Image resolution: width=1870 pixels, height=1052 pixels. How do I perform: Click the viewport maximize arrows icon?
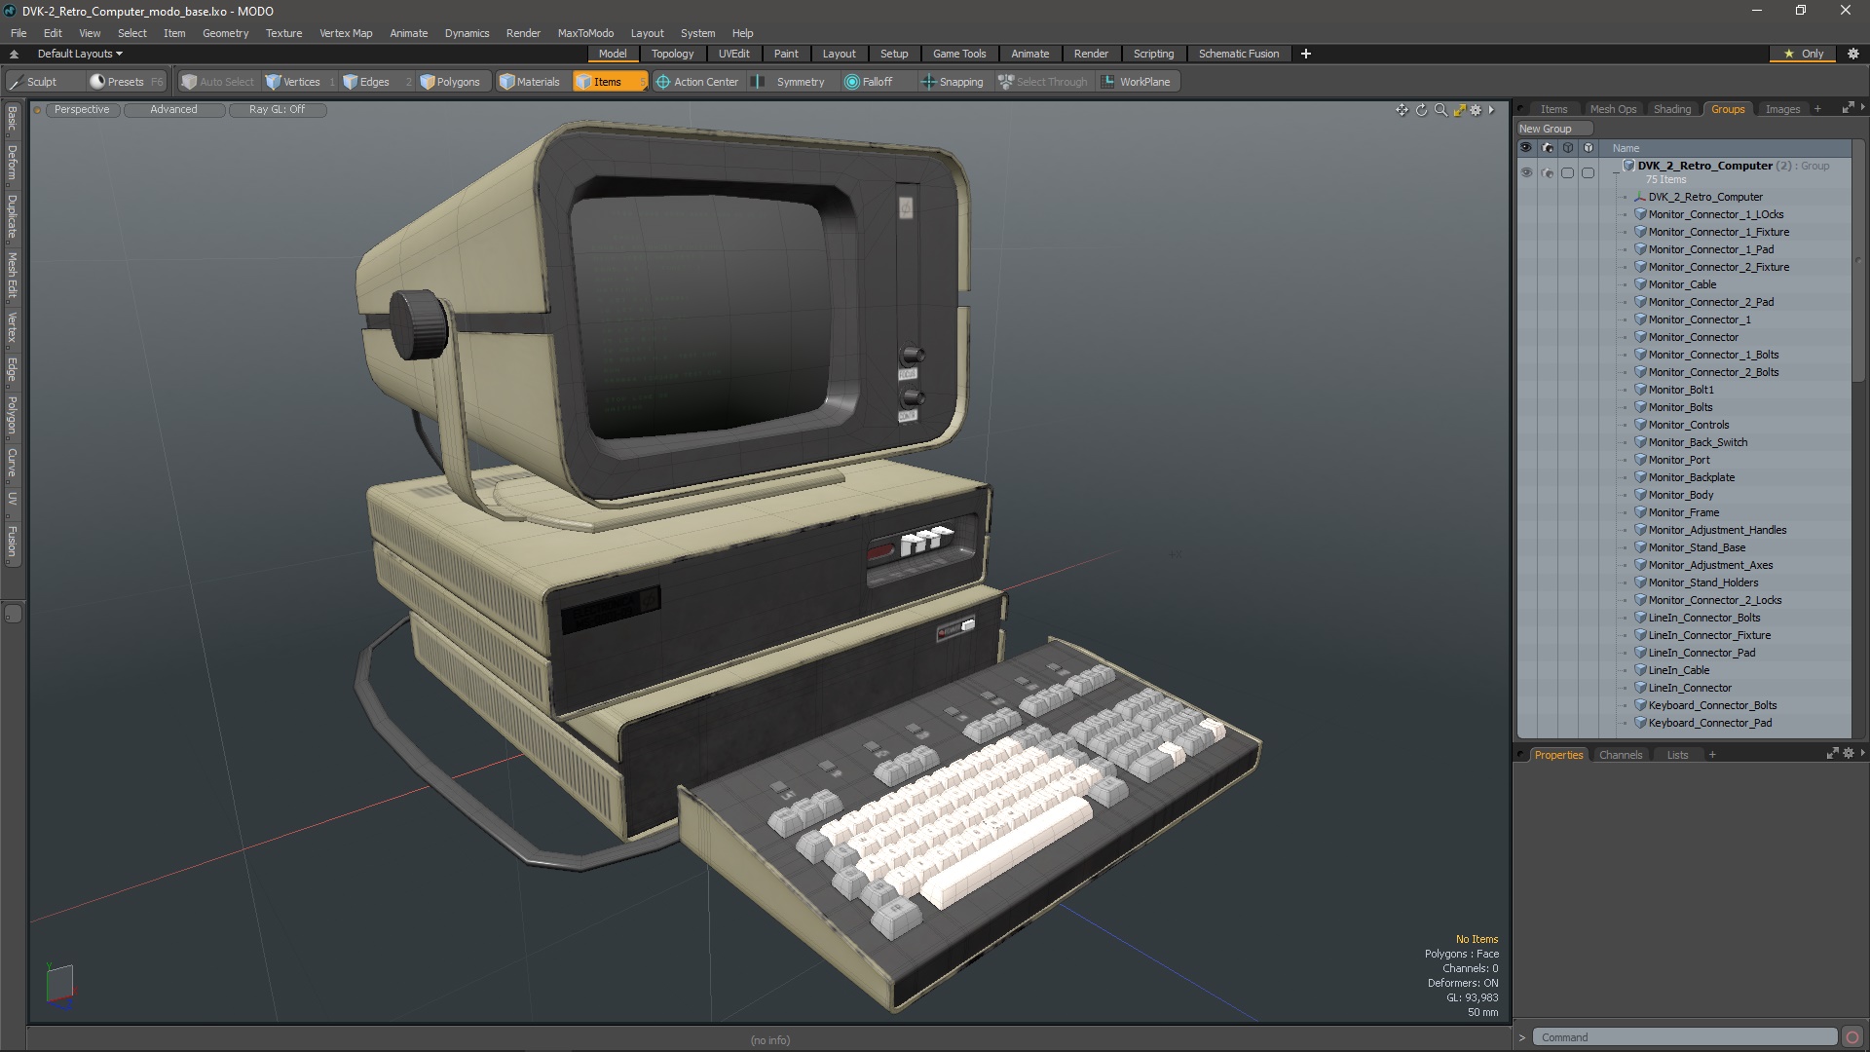pyautogui.click(x=1459, y=110)
